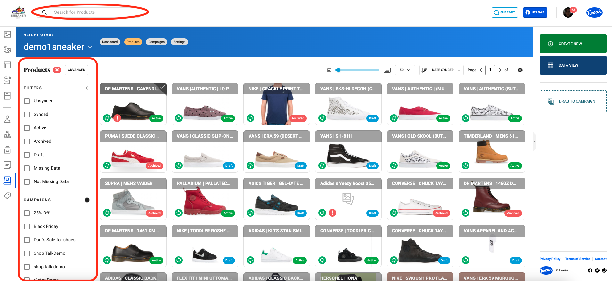Open the color palette icon in sidebar
The width and height of the screenshot is (612, 281).
pos(7,50)
